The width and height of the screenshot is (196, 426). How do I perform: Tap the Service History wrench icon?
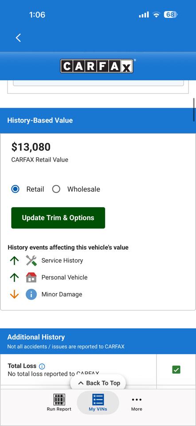tap(31, 260)
